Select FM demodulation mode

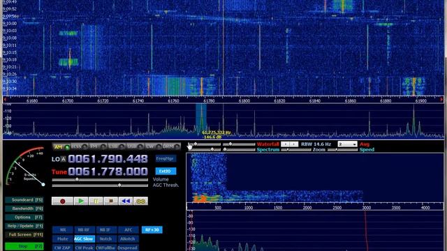tap(98, 147)
